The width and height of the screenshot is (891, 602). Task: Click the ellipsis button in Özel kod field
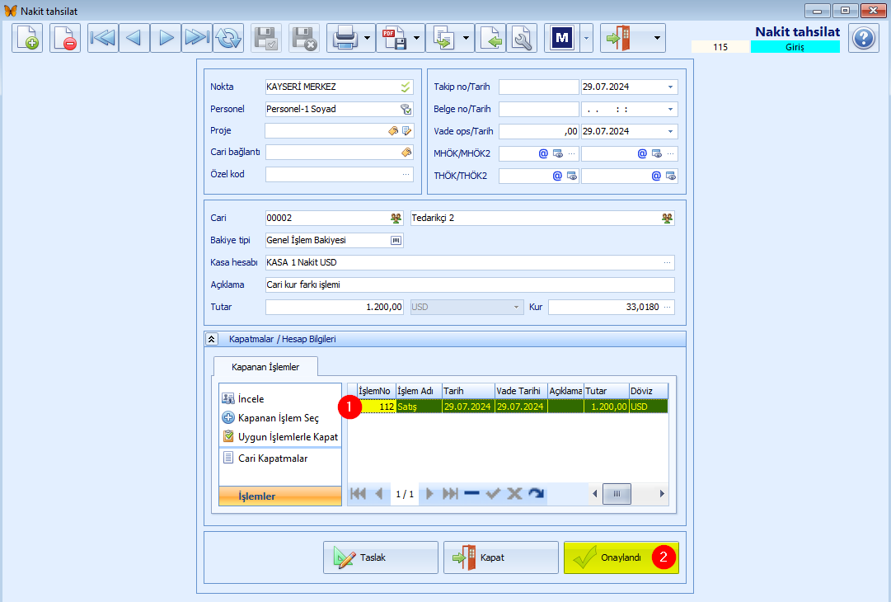pos(406,175)
